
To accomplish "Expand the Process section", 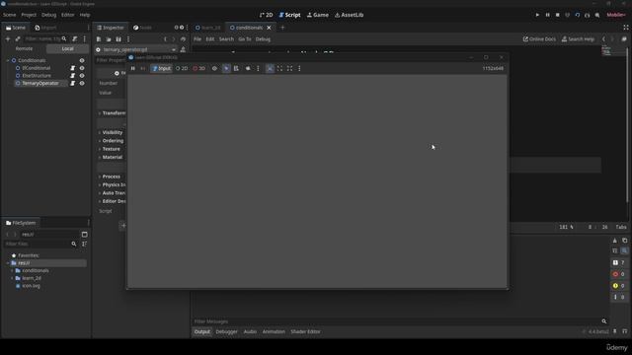I will click(111, 177).
